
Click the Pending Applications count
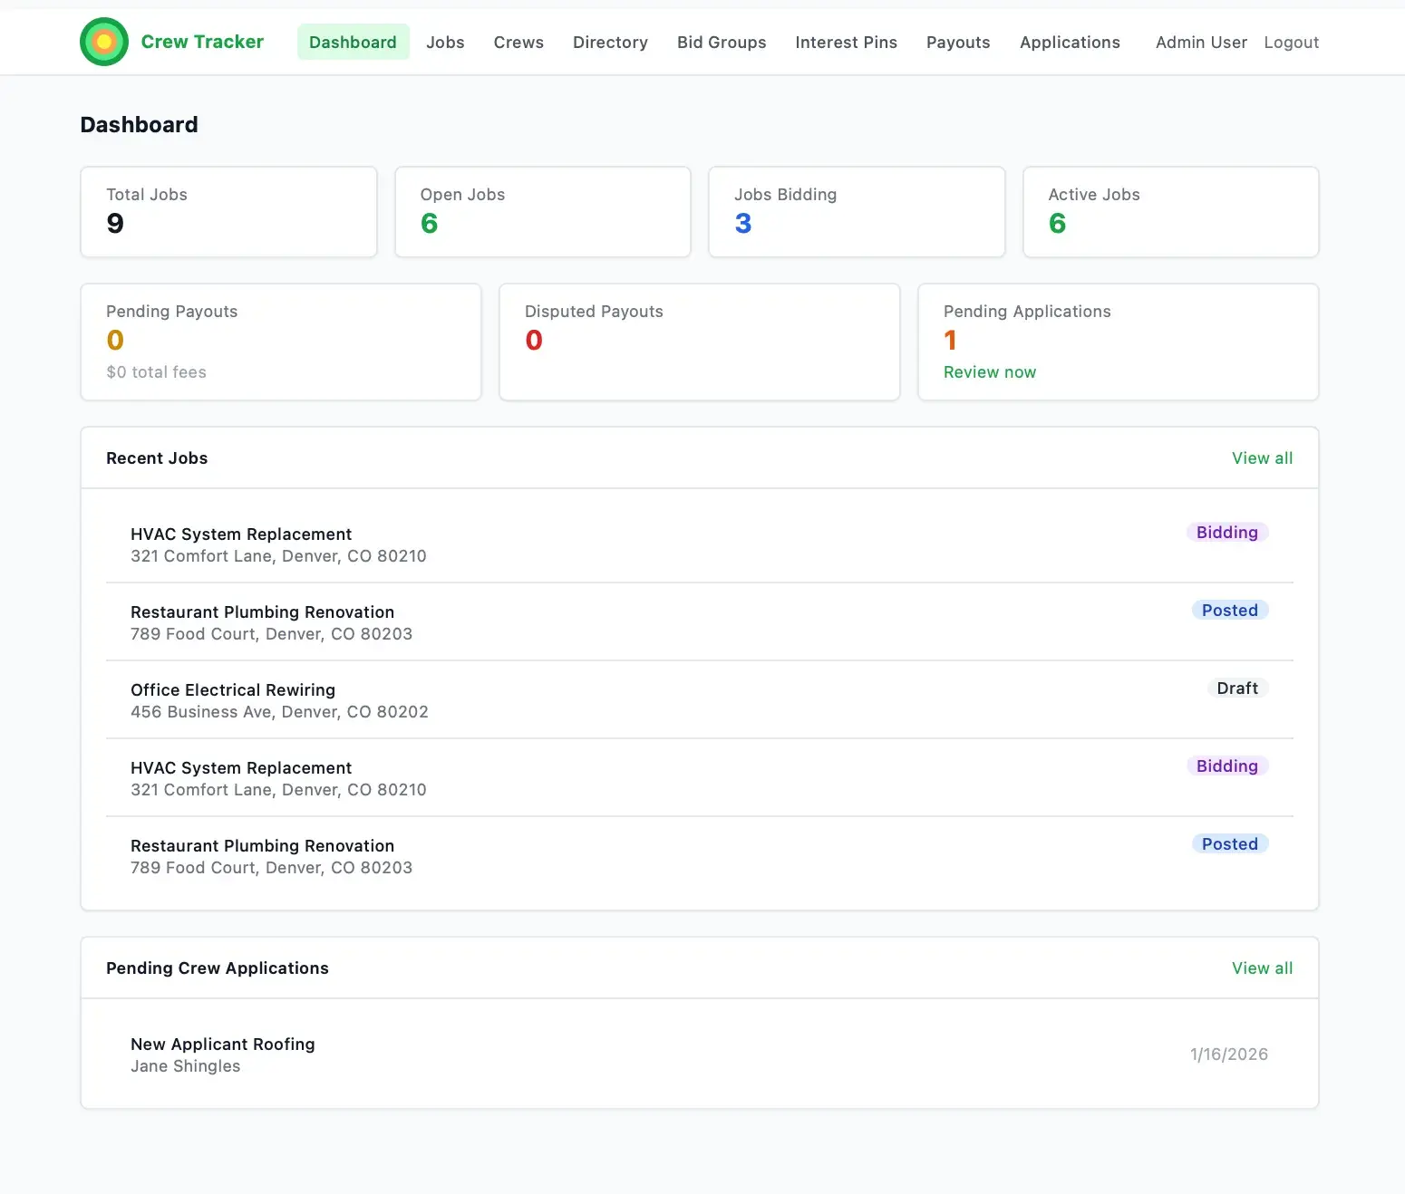(950, 340)
